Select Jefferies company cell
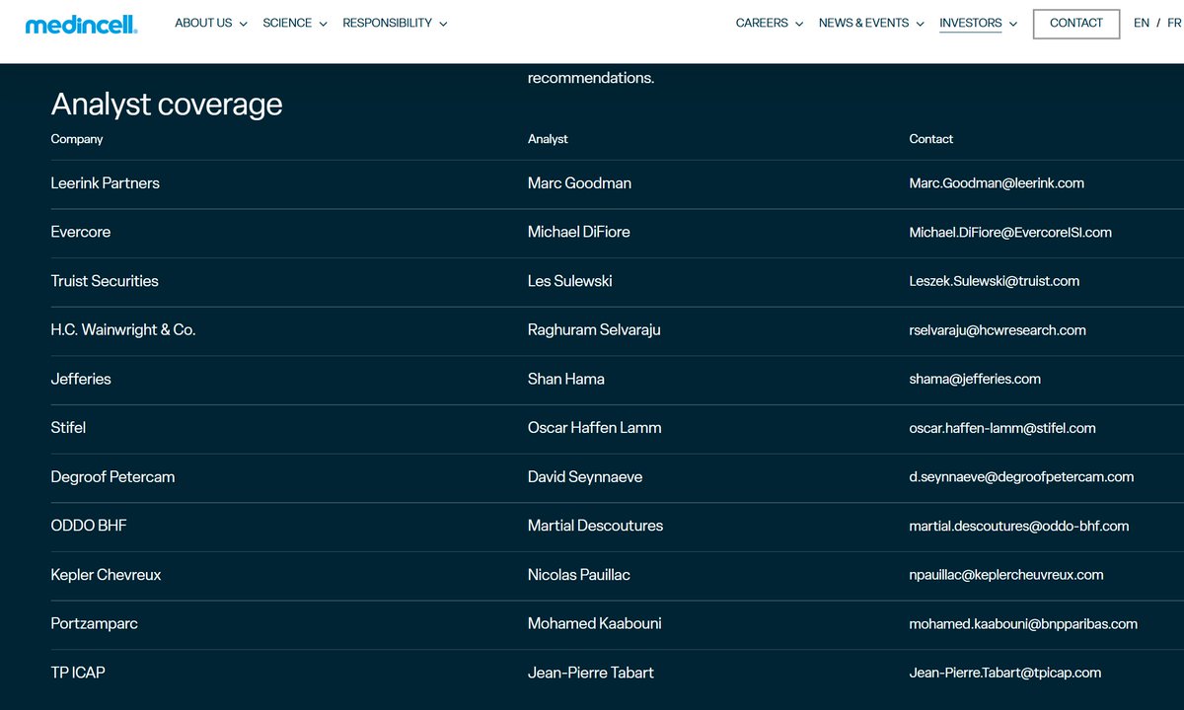 click(x=81, y=379)
